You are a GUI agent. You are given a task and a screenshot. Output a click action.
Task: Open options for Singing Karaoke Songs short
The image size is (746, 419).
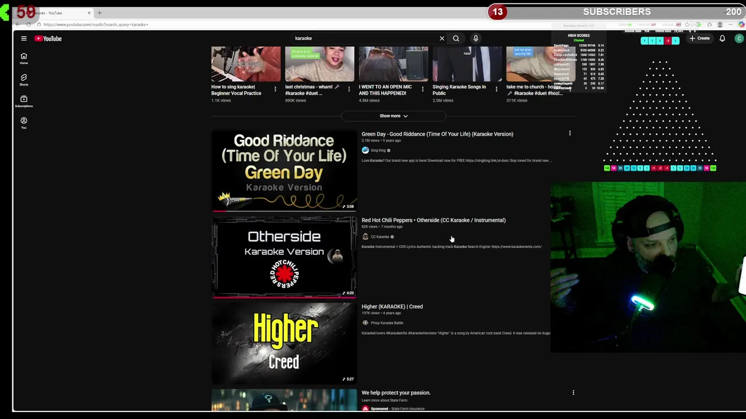coord(497,89)
